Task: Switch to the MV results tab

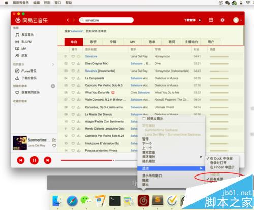Action: point(133,42)
